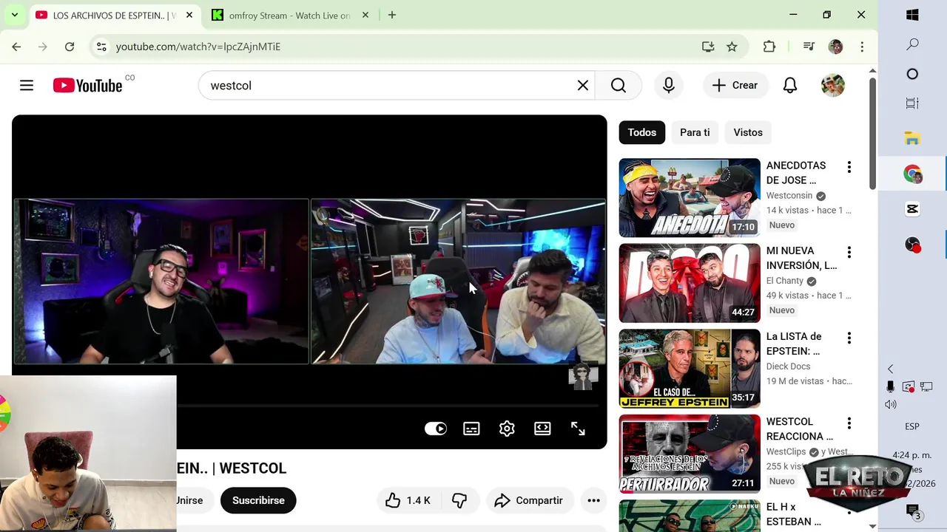Open MI NUEVA INVERSIÓN video thumbnail
The width and height of the screenshot is (947, 532).
[690, 283]
